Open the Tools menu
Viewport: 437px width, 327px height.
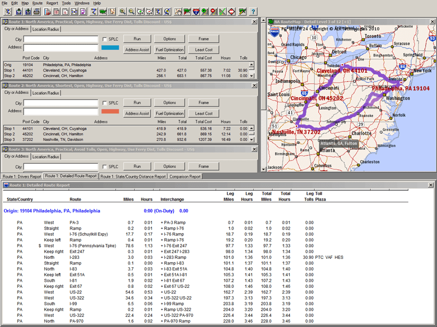(66, 3)
